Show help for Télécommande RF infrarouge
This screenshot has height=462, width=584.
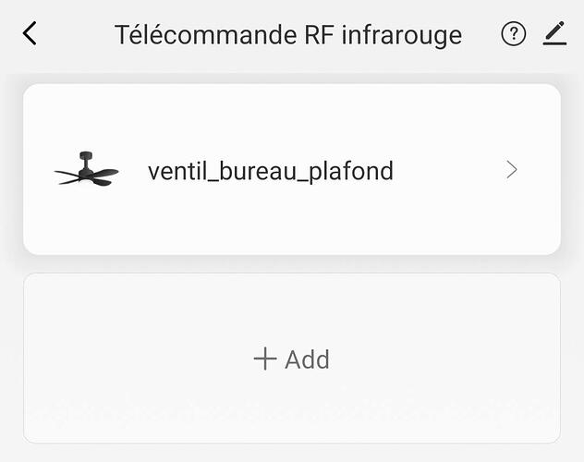pos(513,34)
